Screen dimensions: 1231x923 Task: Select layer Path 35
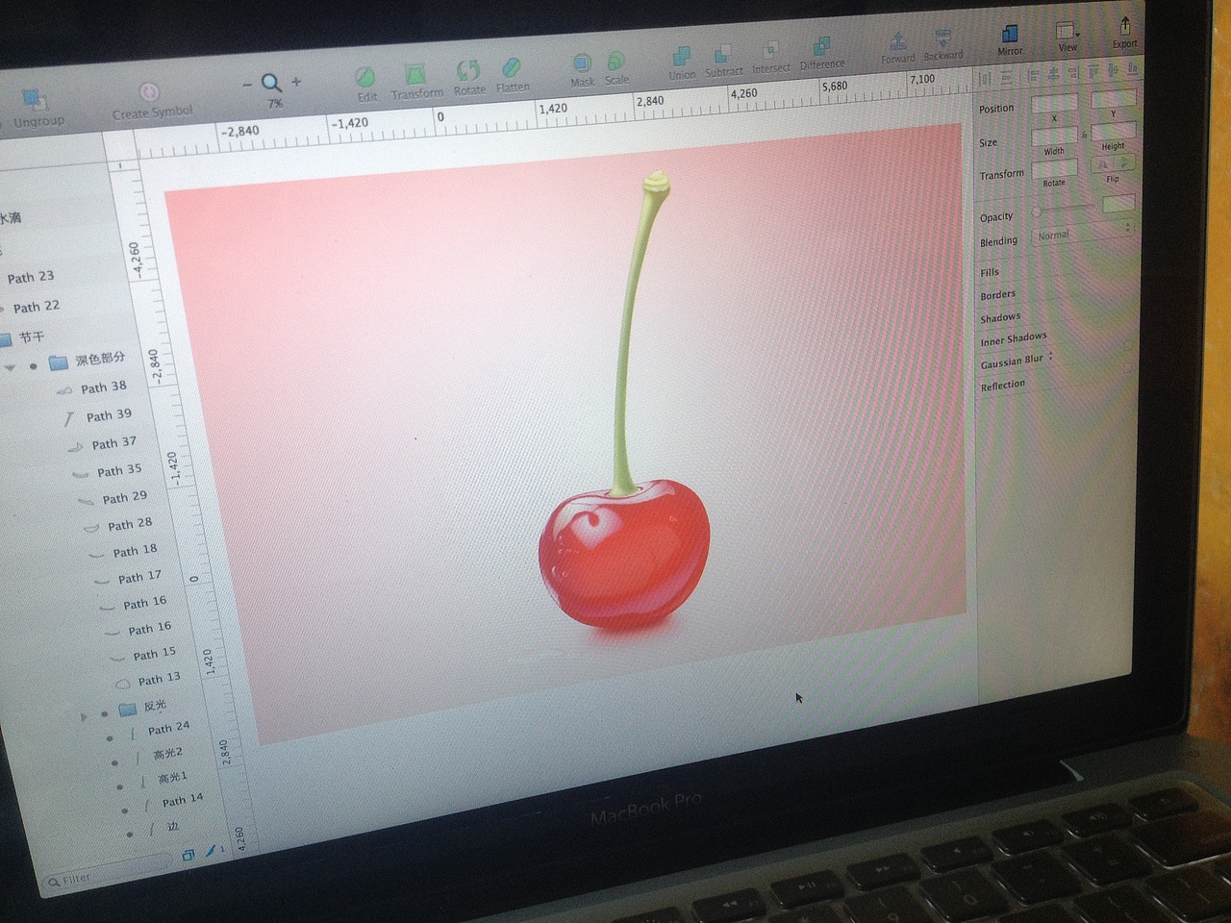[x=118, y=470]
